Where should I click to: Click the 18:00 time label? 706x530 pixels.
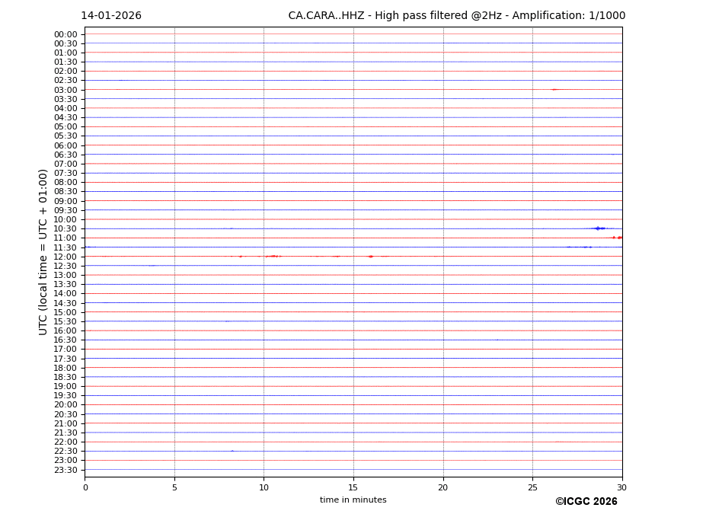(x=65, y=368)
